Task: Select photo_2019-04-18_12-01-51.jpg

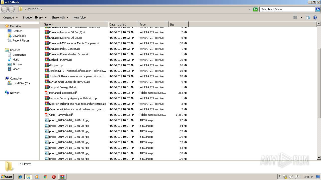Action: pos(69,153)
